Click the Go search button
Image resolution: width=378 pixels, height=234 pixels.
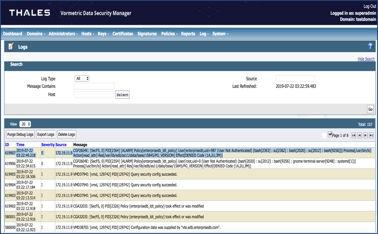[370, 109]
